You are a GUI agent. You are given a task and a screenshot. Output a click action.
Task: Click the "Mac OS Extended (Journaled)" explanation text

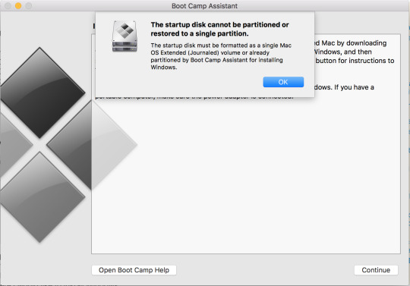(x=221, y=56)
